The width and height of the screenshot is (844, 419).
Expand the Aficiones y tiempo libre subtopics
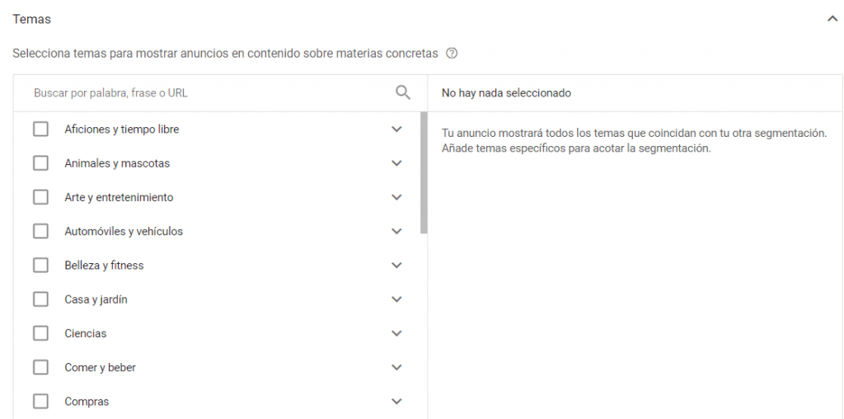(x=396, y=129)
